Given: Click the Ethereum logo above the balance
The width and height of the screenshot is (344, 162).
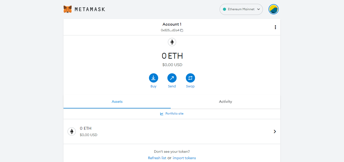Looking at the screenshot, I should [x=172, y=42].
